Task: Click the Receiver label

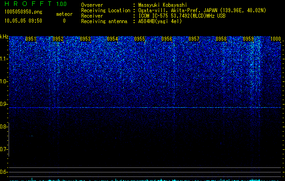Action: point(92,16)
